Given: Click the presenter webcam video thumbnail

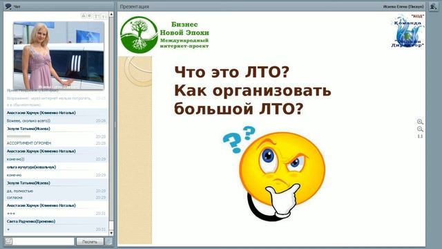Looking at the screenshot, I should 59,55.
